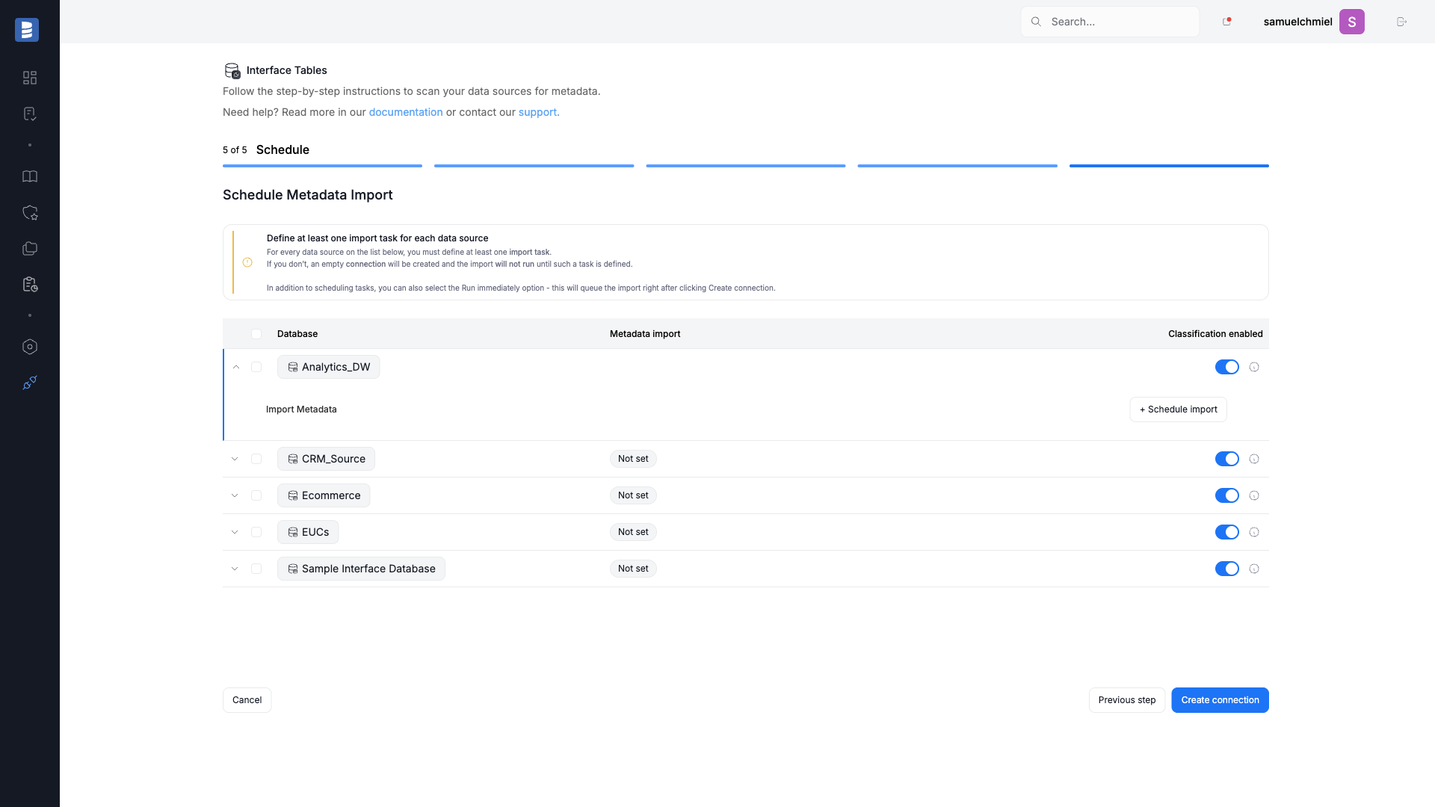Screen dimensions: 1435x807
Task: Click the Interface Tables database icon
Action: coord(232,70)
